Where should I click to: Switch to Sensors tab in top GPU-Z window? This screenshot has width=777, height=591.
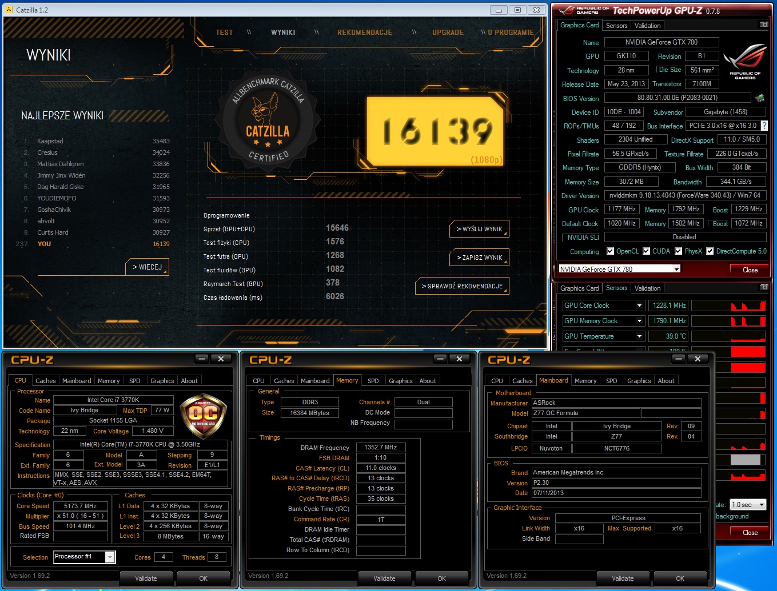(616, 26)
